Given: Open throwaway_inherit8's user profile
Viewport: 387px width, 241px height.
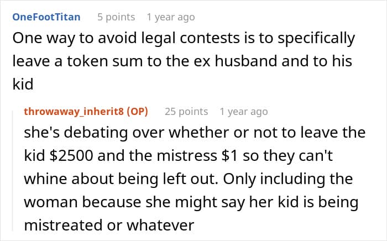Looking at the screenshot, I should coord(75,111).
